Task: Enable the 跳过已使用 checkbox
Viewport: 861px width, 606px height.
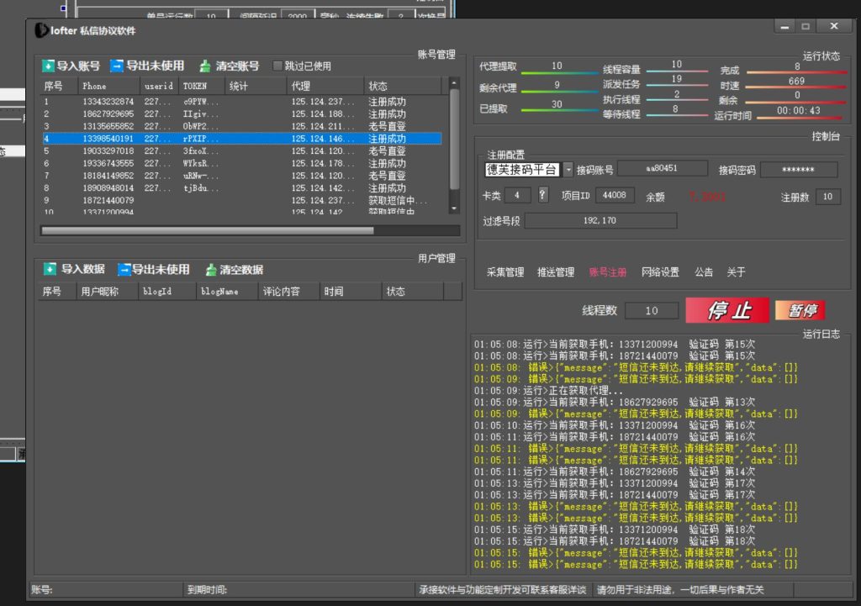Action: [x=277, y=66]
